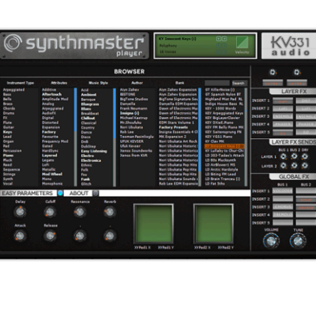
Task: Click the XY Pad 2 green surface
Action: coord(213,224)
